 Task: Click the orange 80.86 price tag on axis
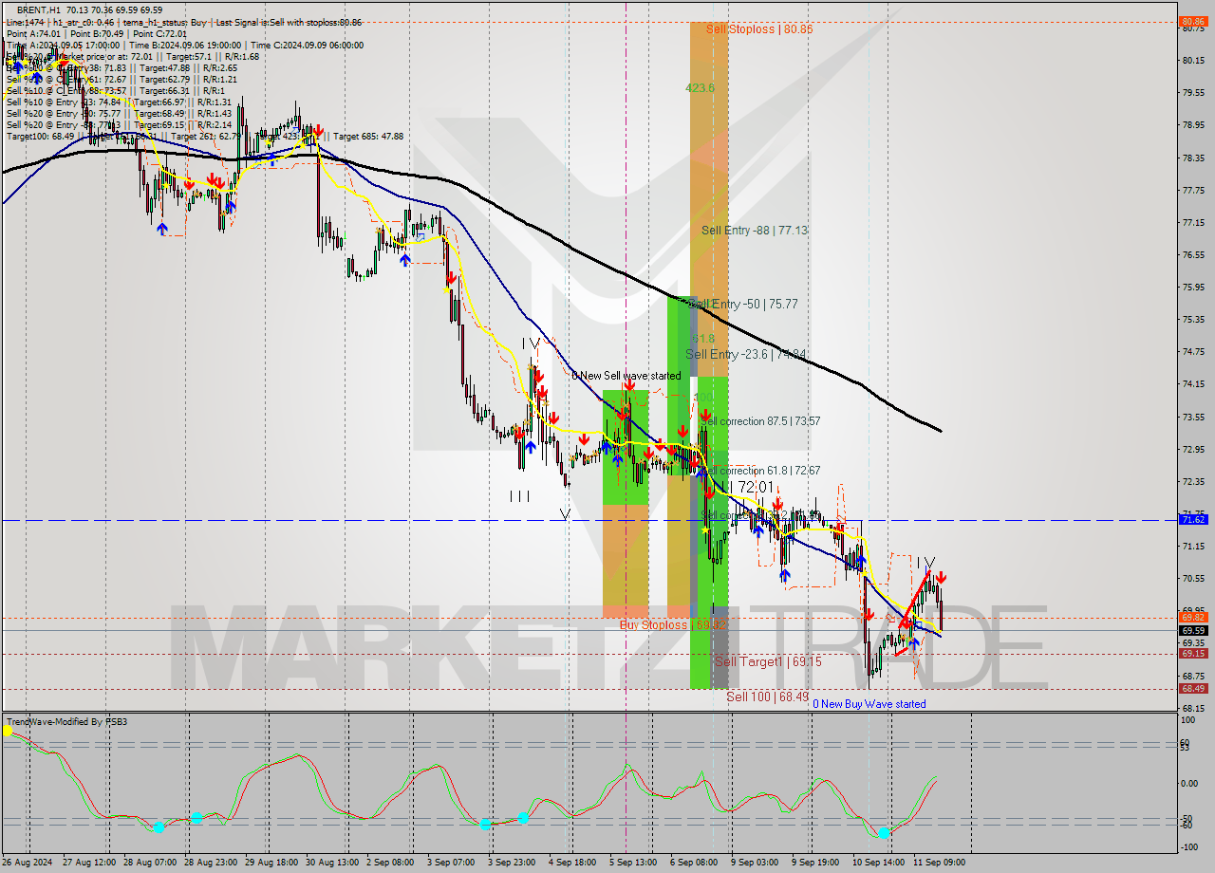point(1192,21)
